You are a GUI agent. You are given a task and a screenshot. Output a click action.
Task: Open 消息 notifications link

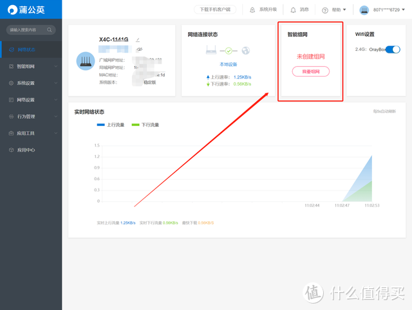tap(304, 10)
